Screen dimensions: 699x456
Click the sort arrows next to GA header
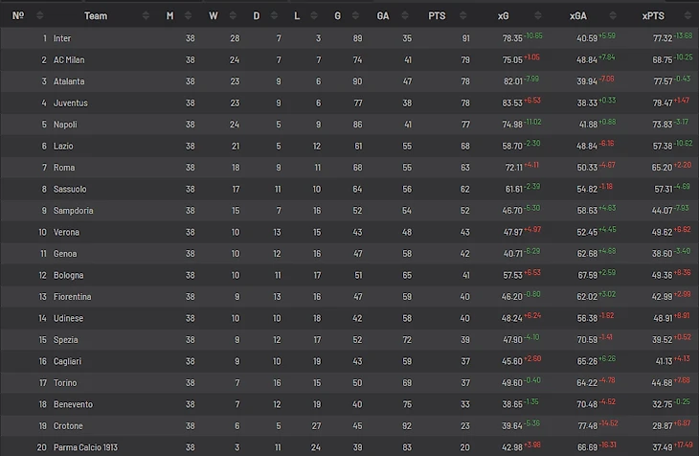tap(403, 15)
